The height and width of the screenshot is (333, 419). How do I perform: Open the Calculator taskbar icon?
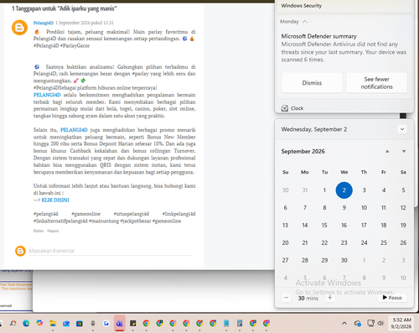pos(240,324)
